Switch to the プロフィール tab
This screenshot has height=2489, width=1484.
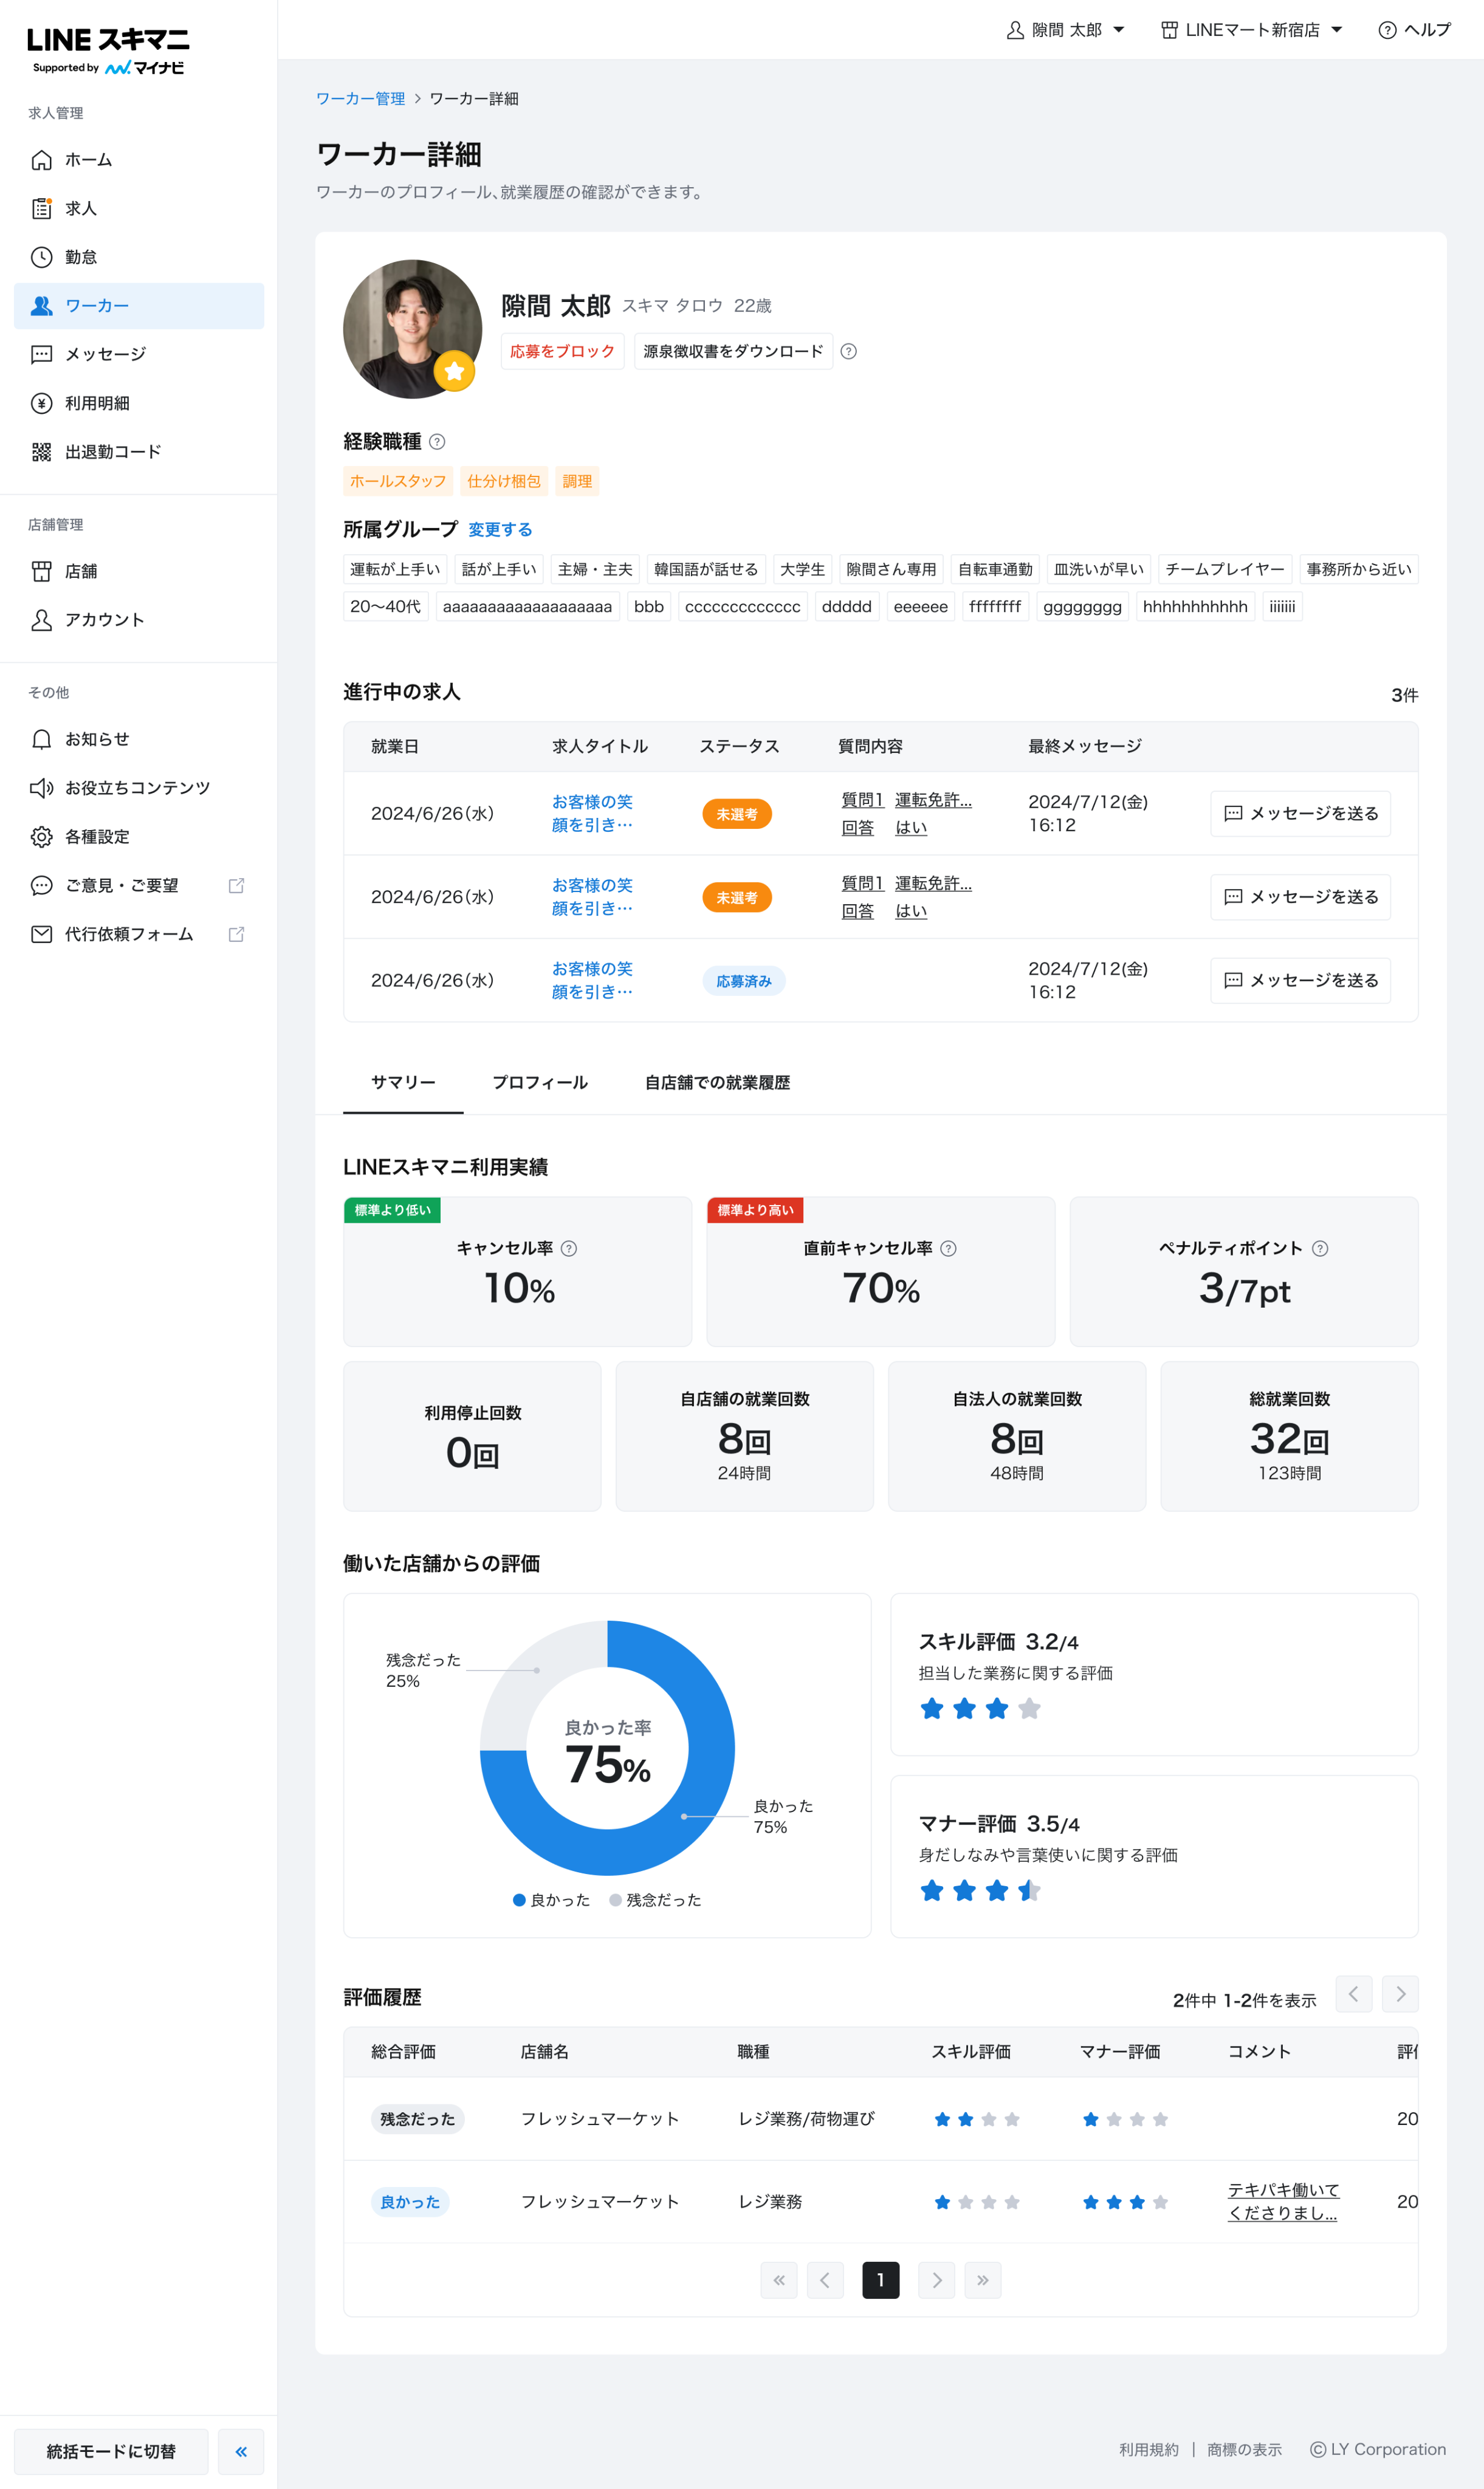[x=539, y=1082]
